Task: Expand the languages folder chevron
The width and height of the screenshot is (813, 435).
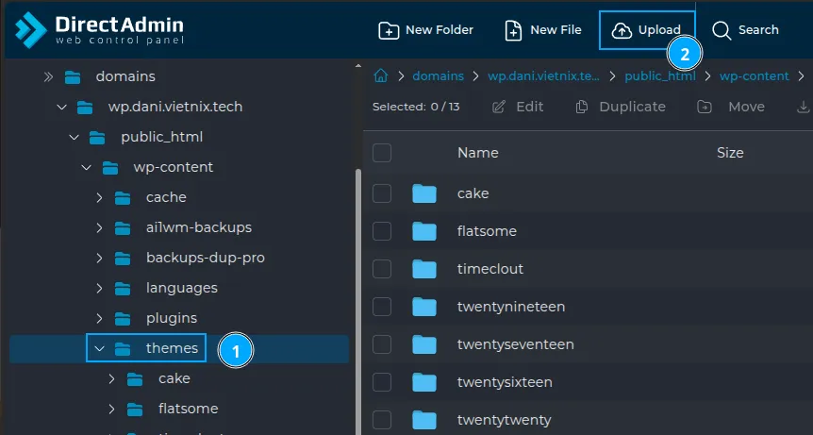Action: point(99,289)
